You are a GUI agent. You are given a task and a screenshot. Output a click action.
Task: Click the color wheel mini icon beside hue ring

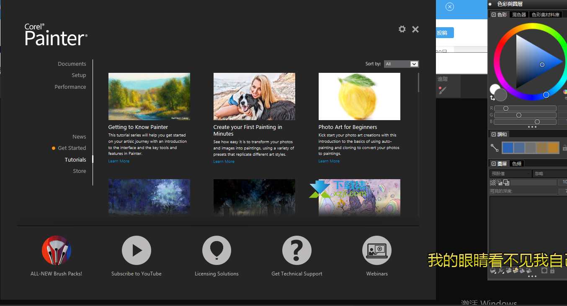[565, 92]
